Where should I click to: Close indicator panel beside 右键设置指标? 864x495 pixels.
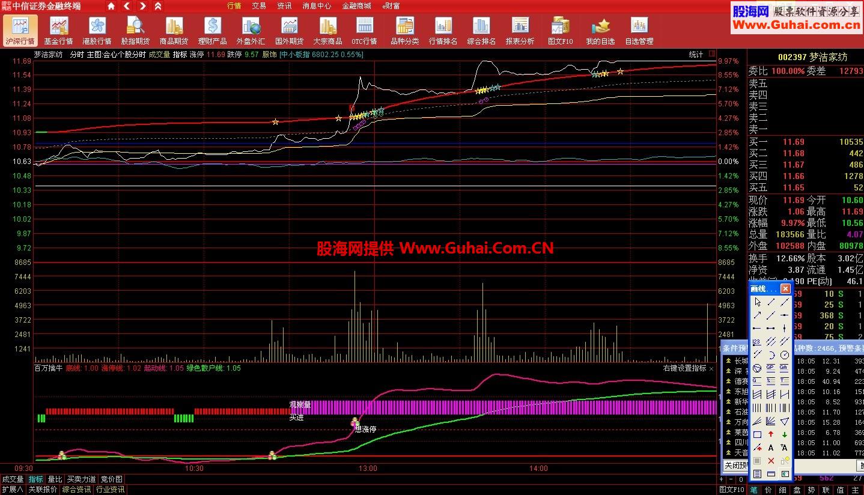711,368
